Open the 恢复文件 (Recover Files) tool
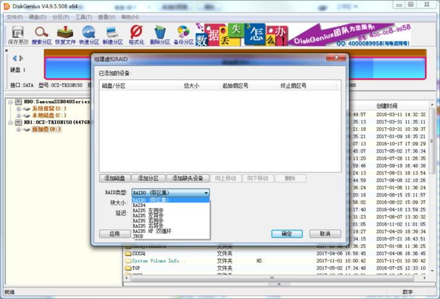The height and width of the screenshot is (299, 440). (x=65, y=35)
